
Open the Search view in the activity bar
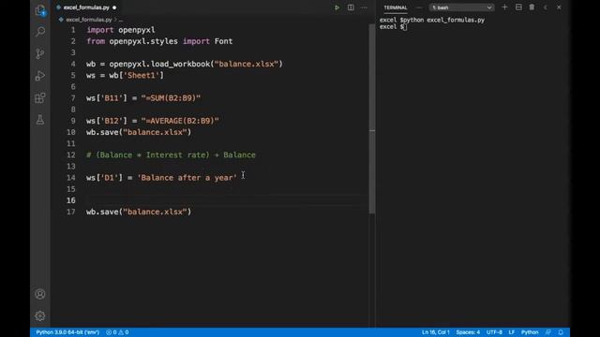(40, 31)
